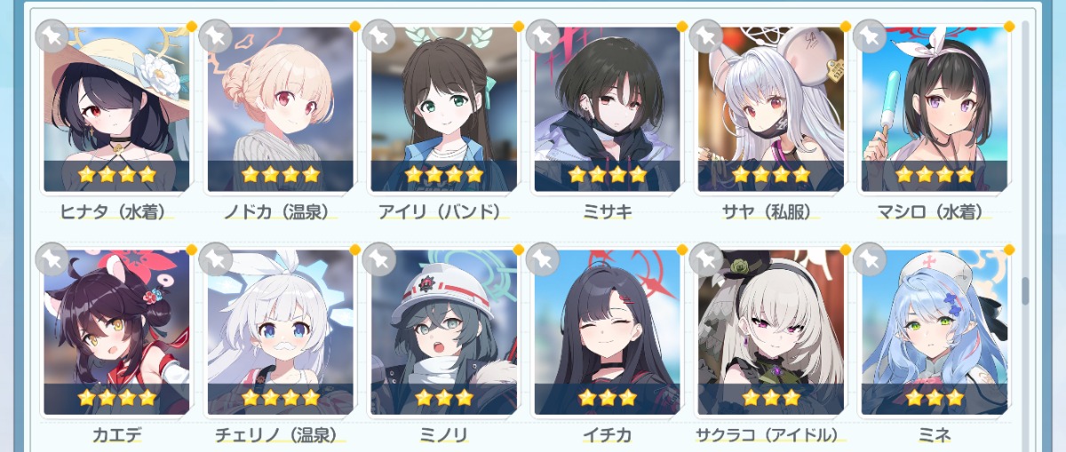Screen dimensions: 1066x452
Task: Click the pin icon on サヤ（私服）card
Action: click(706, 36)
